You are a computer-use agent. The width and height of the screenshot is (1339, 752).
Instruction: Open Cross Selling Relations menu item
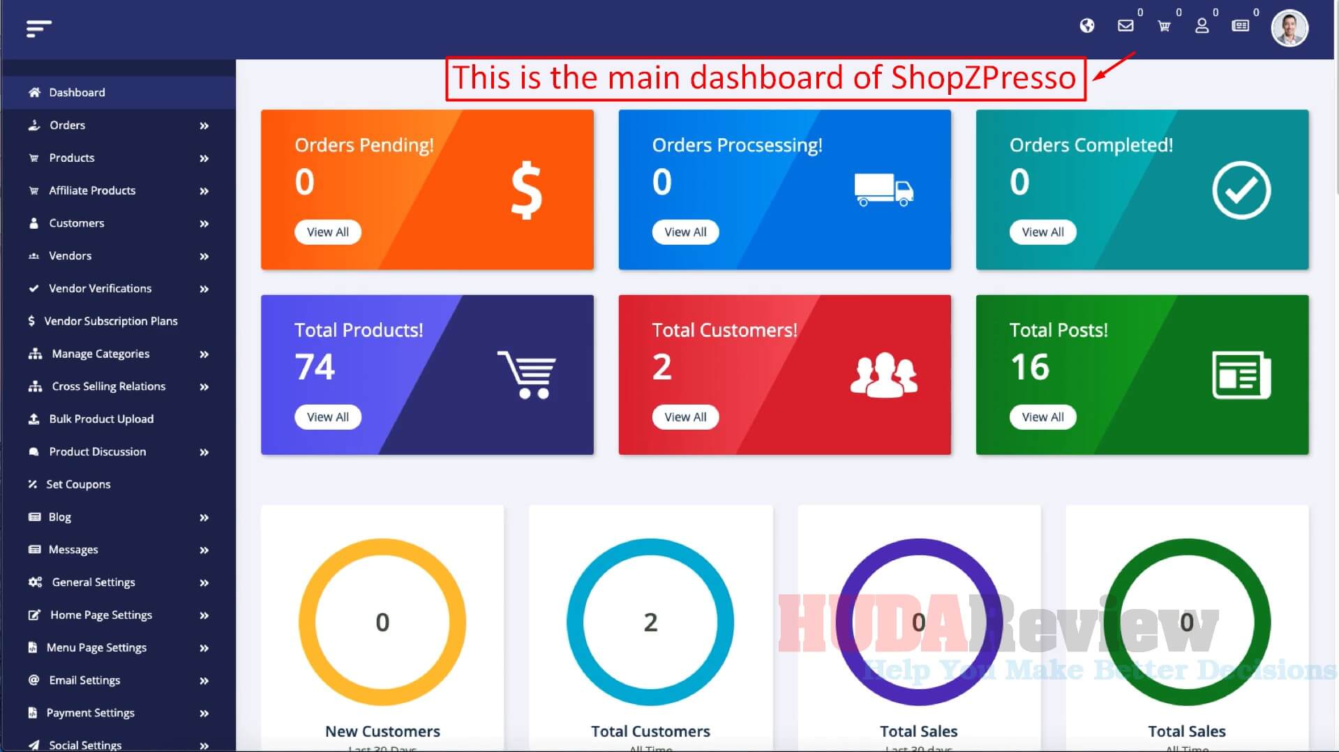(117, 386)
